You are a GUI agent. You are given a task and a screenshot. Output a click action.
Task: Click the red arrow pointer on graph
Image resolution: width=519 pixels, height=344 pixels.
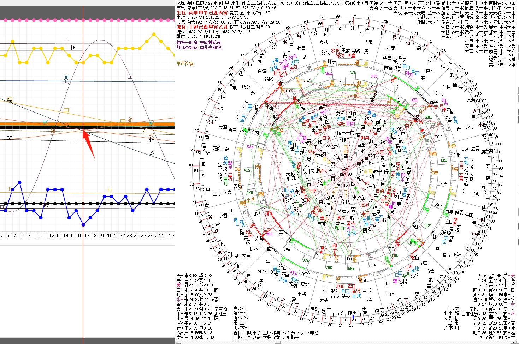(89, 145)
